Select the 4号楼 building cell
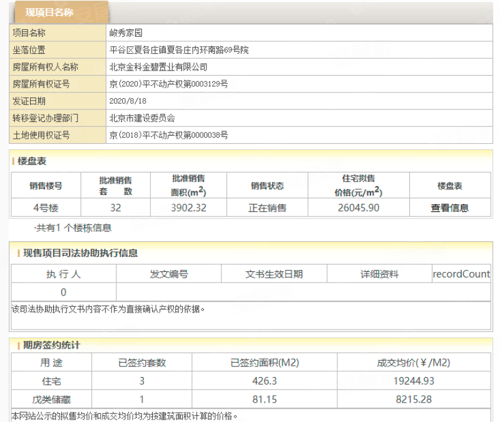This screenshot has width=500, height=422. 46,208
